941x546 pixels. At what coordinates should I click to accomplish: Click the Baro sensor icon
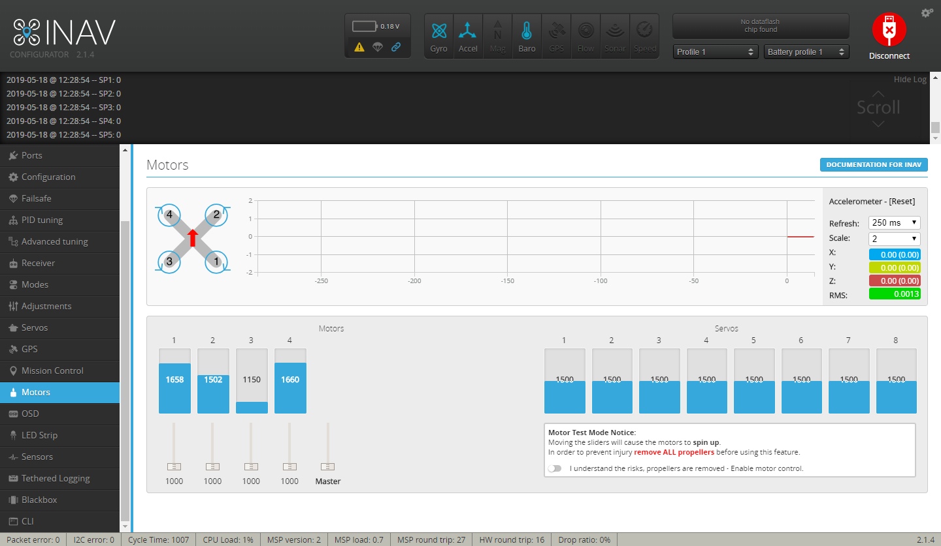coord(527,37)
